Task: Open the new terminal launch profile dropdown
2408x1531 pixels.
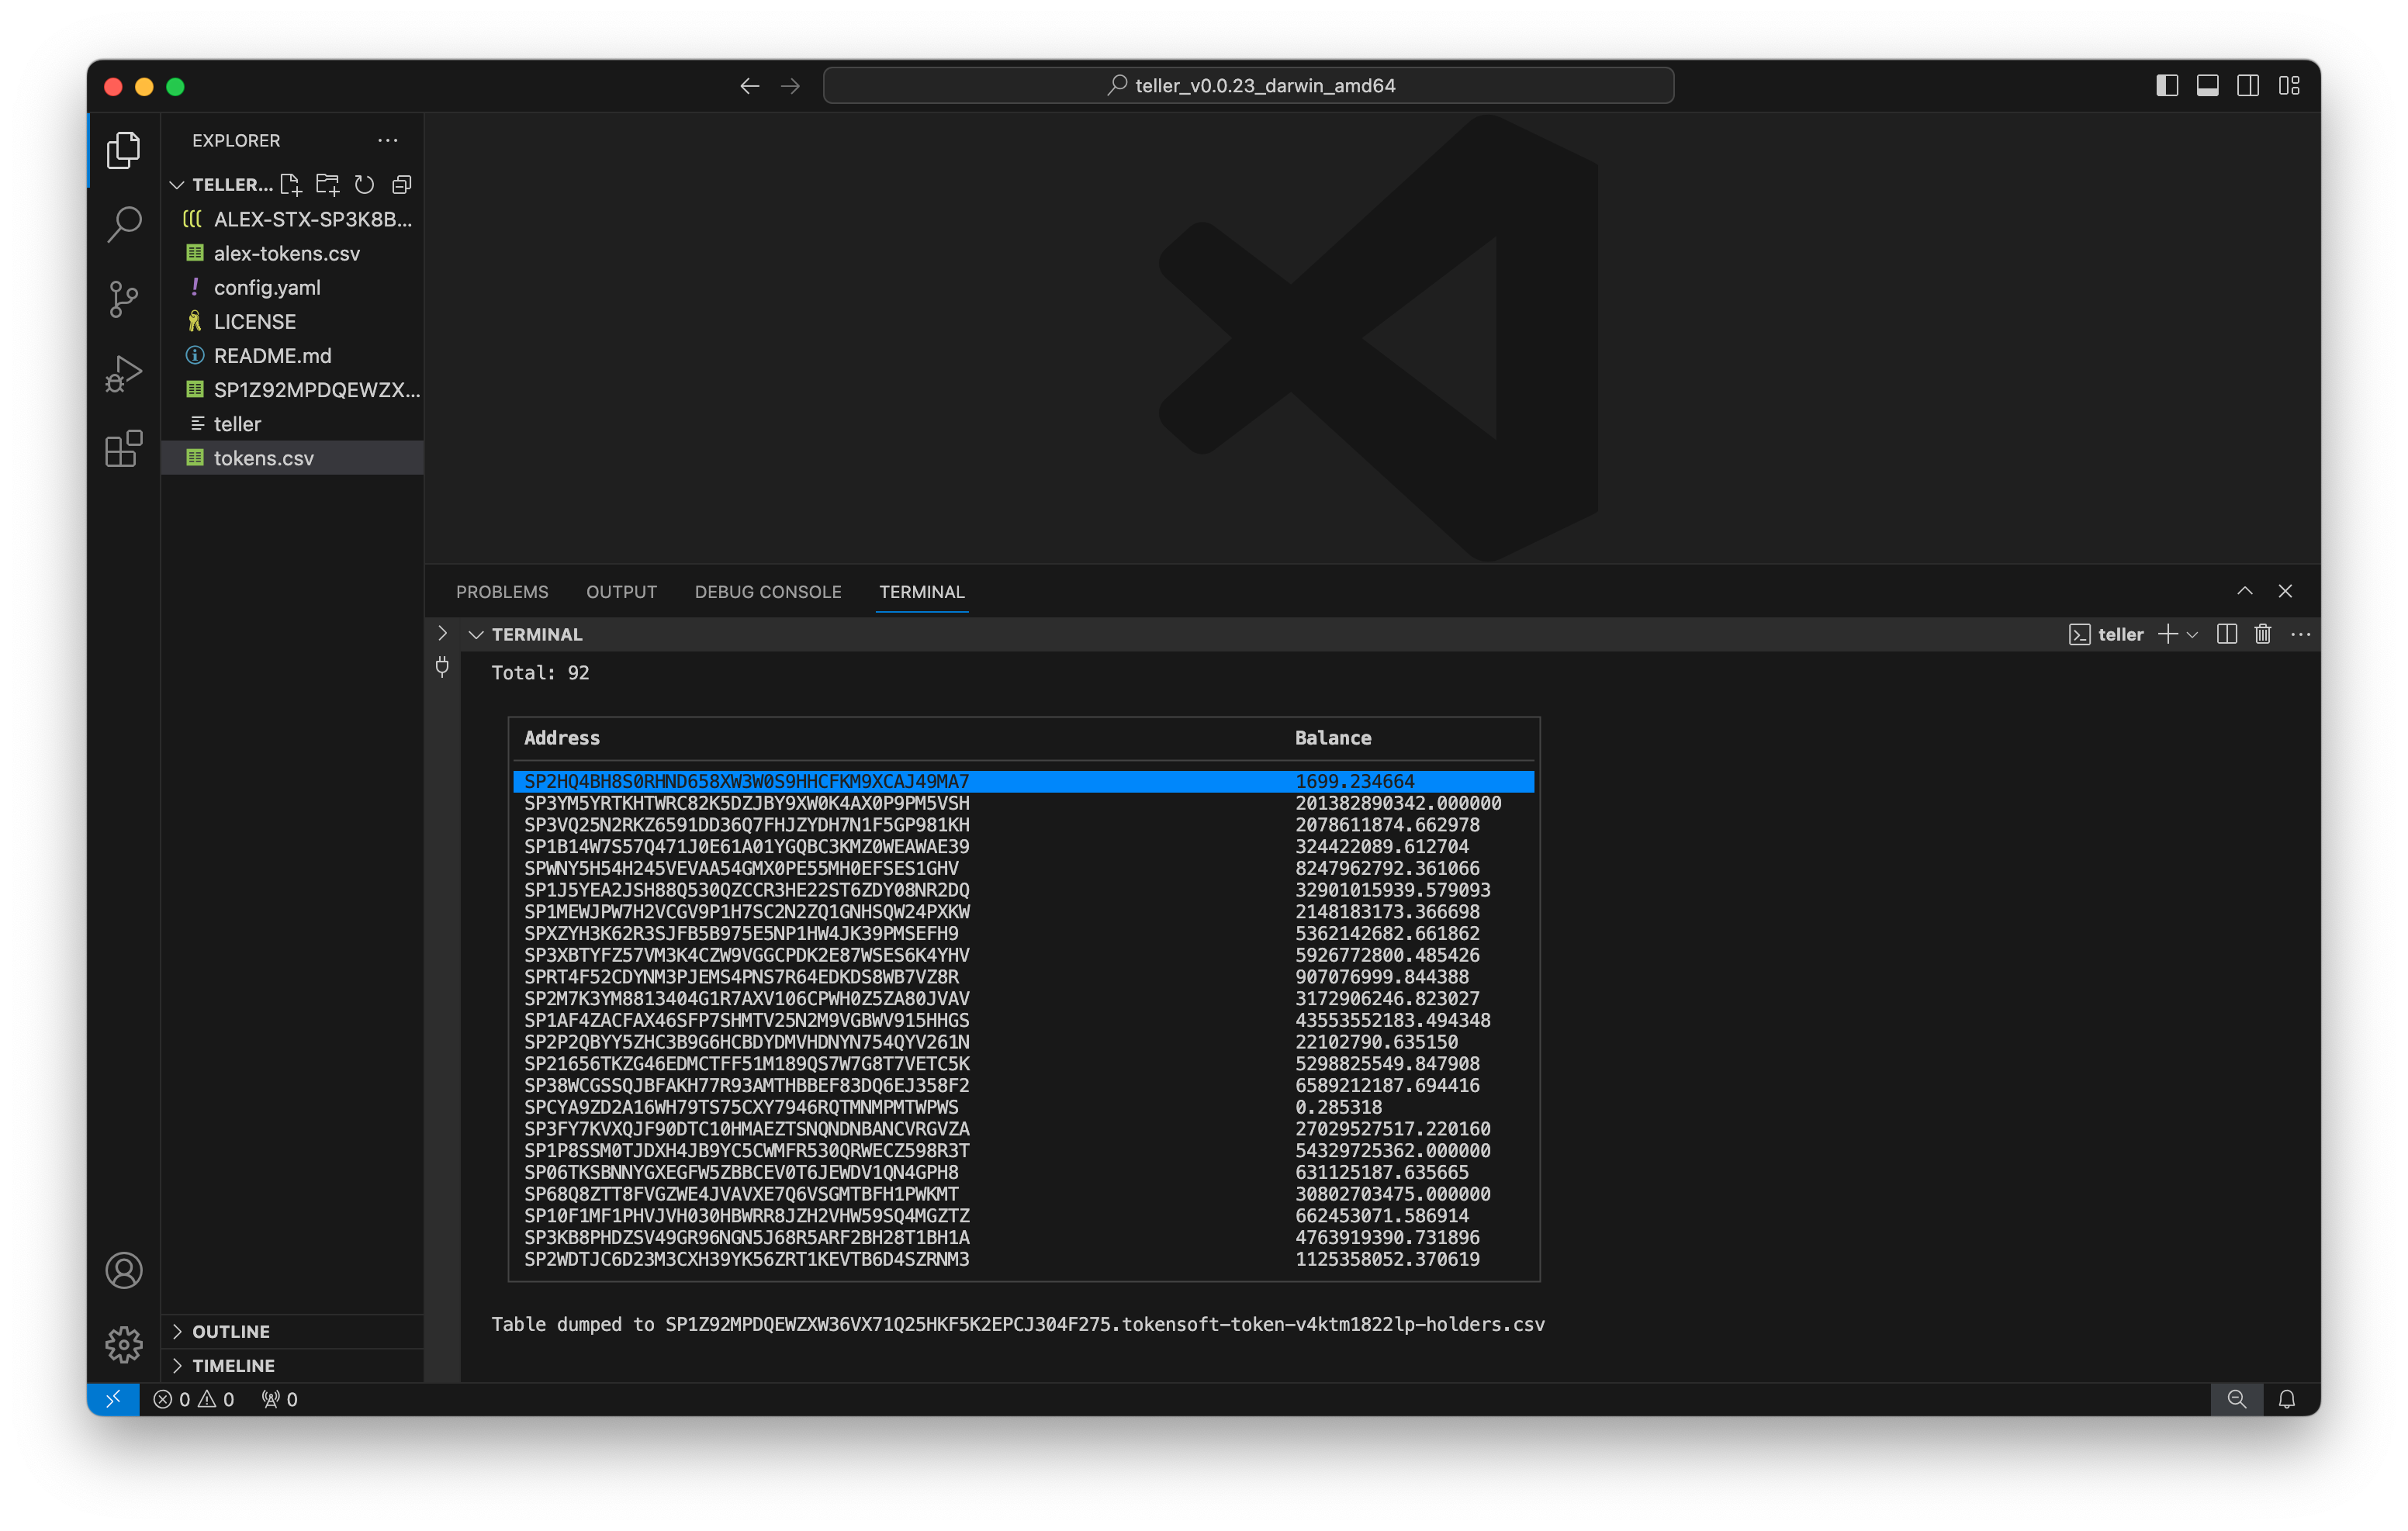Action: pyautogui.click(x=2193, y=634)
